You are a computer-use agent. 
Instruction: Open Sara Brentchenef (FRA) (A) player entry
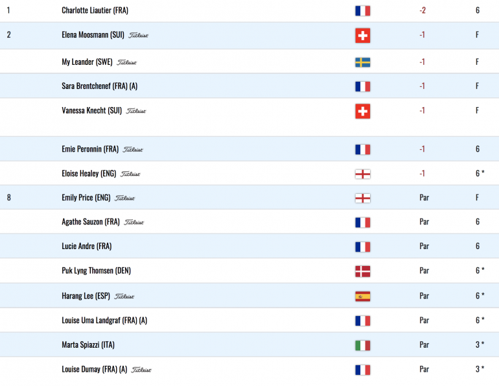pos(100,86)
